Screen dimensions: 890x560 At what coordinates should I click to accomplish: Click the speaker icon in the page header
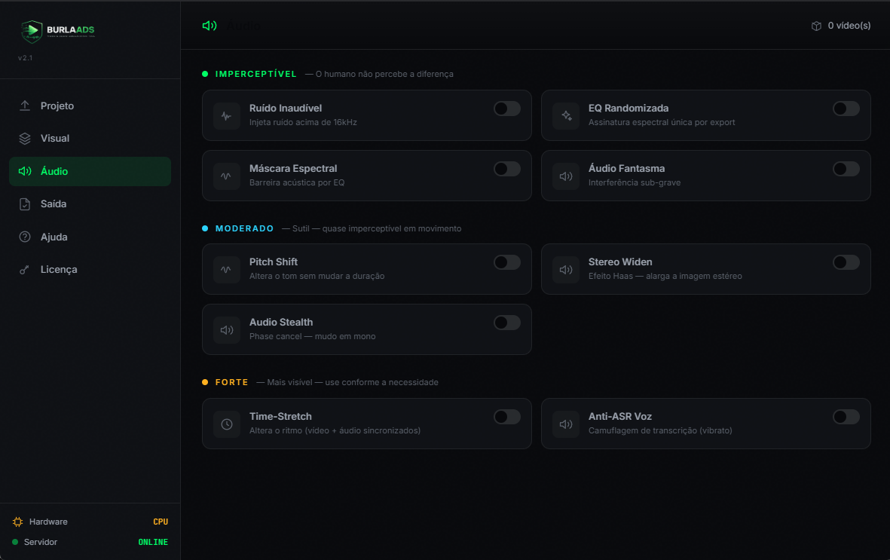click(210, 26)
